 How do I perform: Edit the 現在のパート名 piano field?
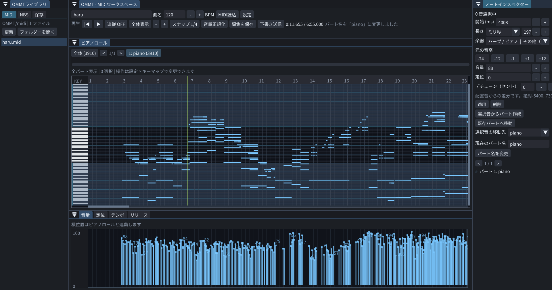[x=528, y=144]
